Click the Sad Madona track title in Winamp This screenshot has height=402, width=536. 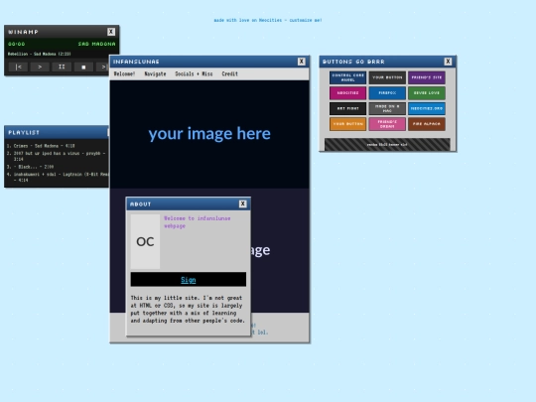[96, 44]
